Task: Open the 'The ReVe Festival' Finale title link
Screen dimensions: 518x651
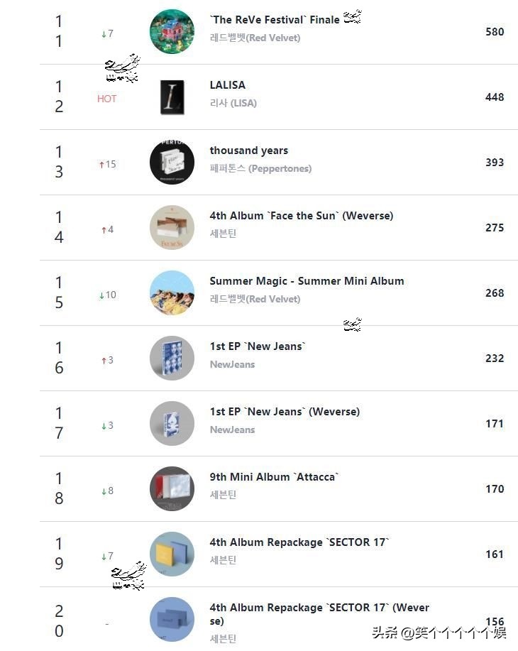Action: pos(275,20)
